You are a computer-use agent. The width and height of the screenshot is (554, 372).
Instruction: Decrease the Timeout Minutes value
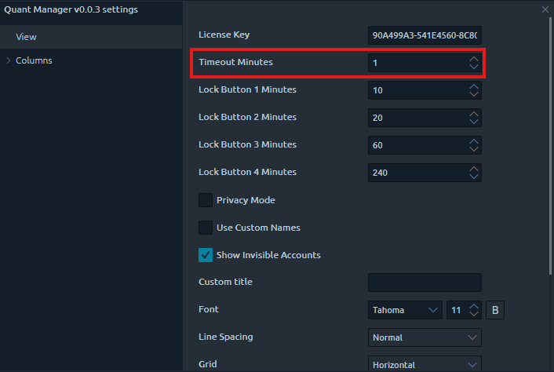click(473, 67)
